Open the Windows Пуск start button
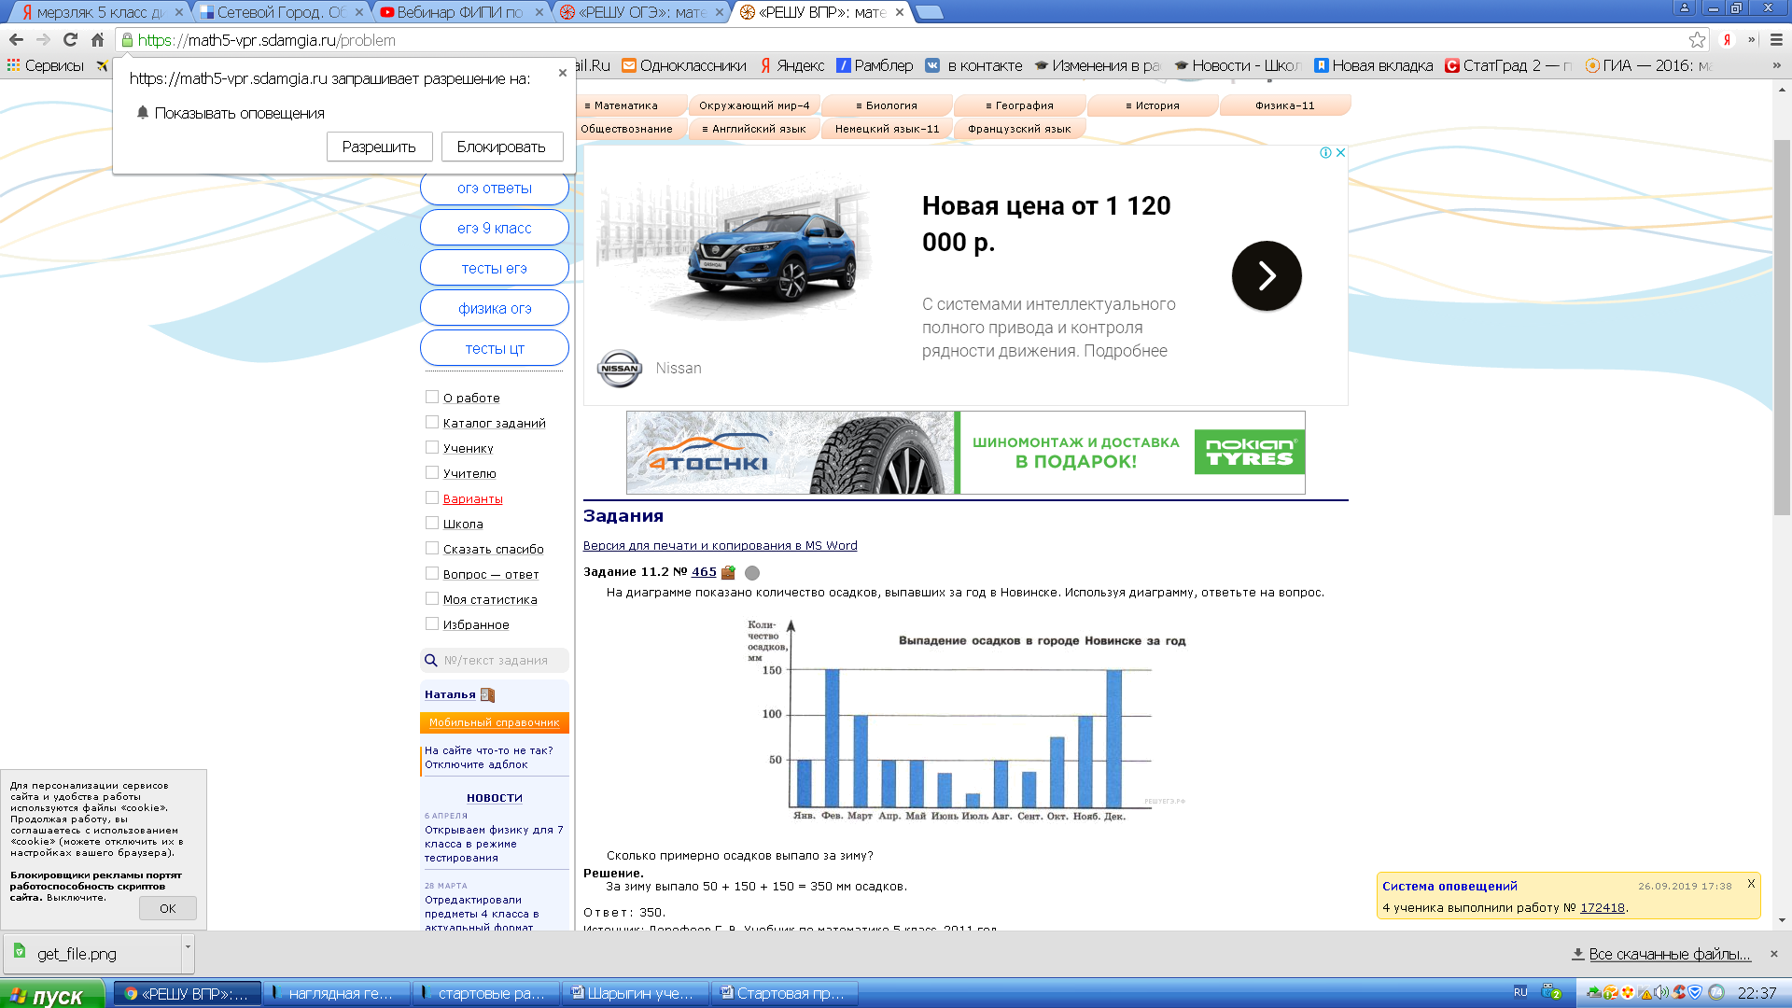The height and width of the screenshot is (1008, 1792). (x=52, y=995)
